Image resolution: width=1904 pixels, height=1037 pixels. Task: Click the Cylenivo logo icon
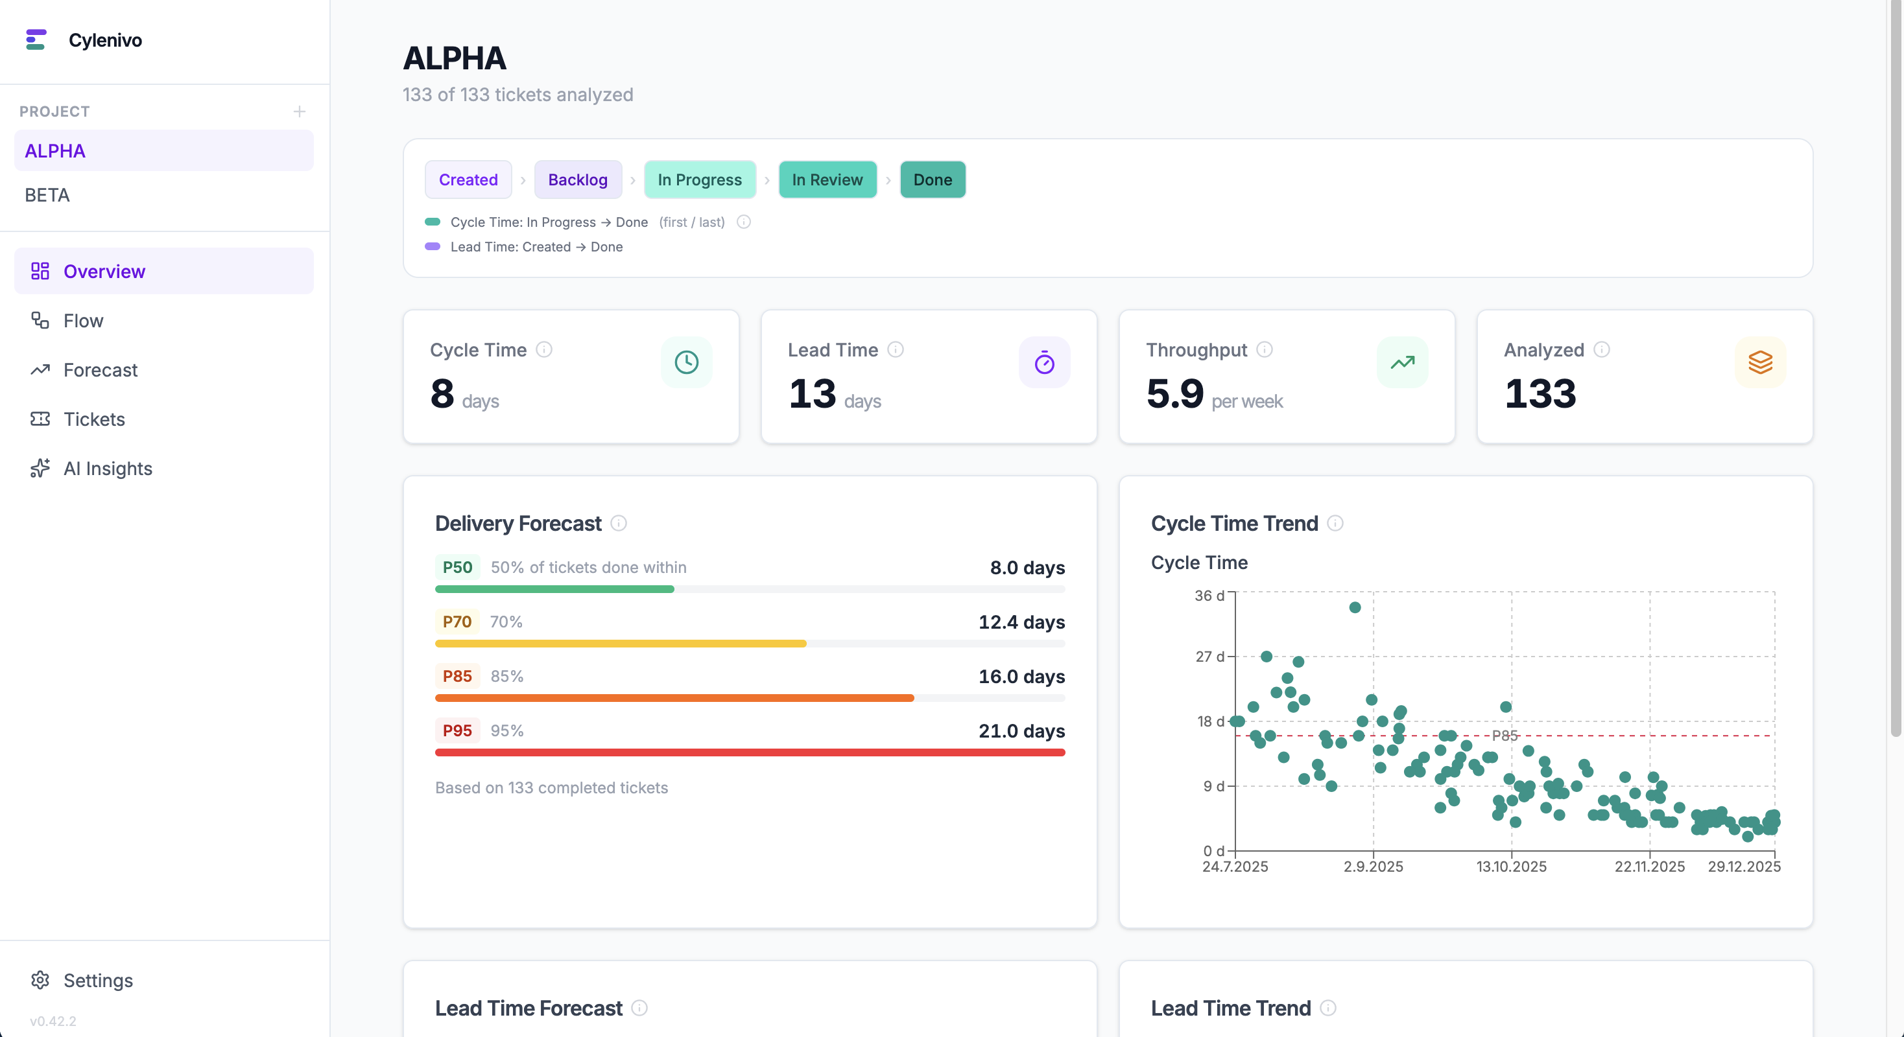36,40
